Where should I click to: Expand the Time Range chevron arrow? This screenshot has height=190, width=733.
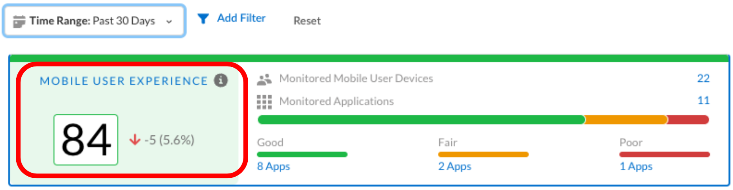pyautogui.click(x=169, y=22)
